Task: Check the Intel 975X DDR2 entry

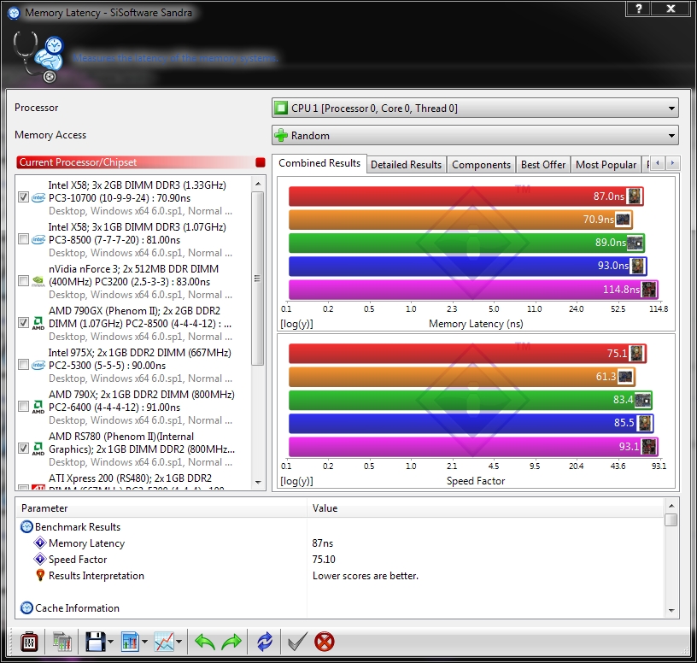Action: [x=24, y=365]
